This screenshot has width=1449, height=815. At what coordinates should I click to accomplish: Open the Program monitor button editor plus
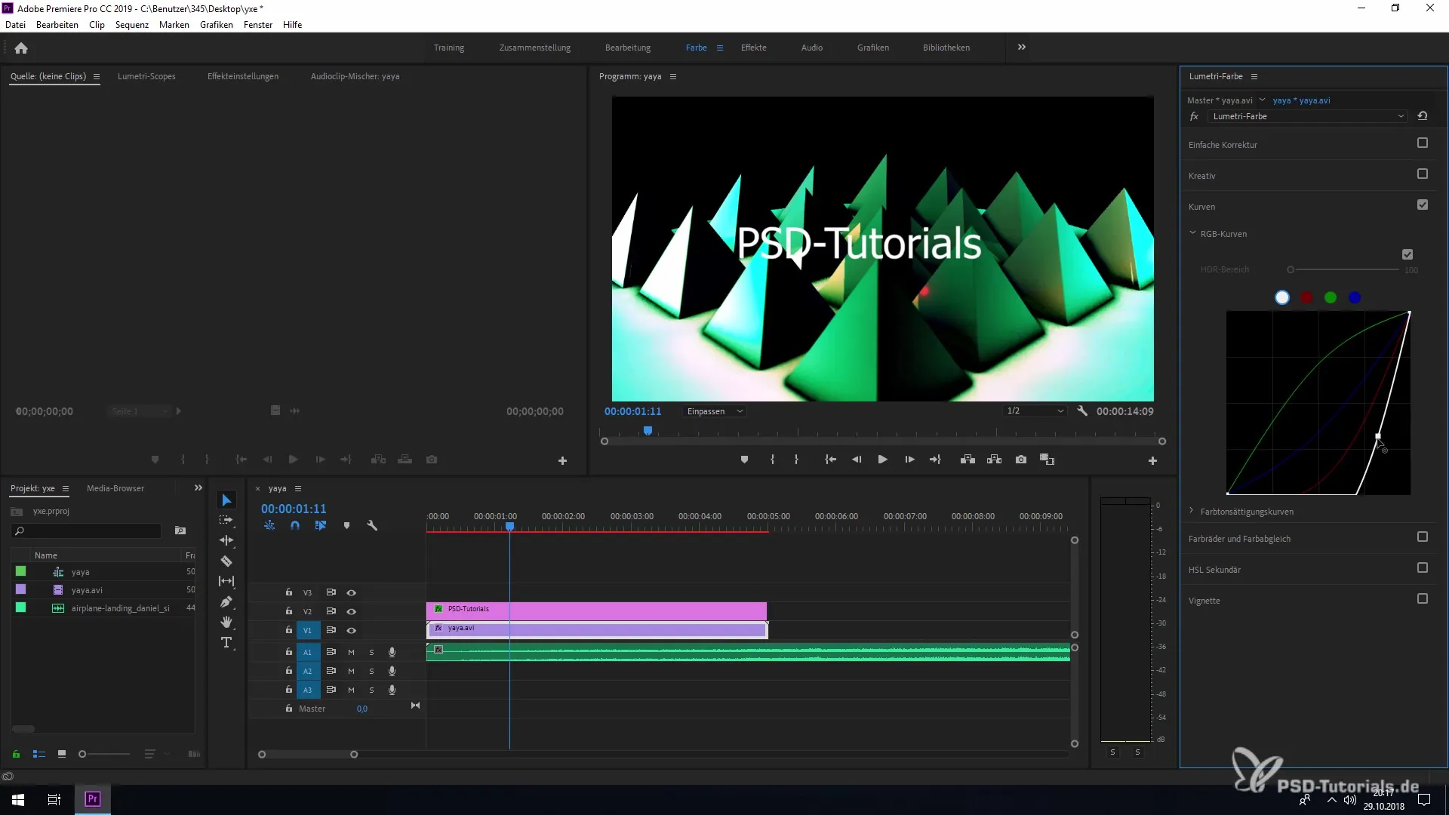[1152, 460]
